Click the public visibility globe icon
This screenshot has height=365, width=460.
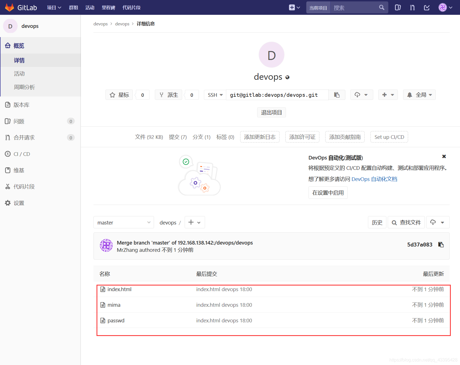pyautogui.click(x=287, y=78)
